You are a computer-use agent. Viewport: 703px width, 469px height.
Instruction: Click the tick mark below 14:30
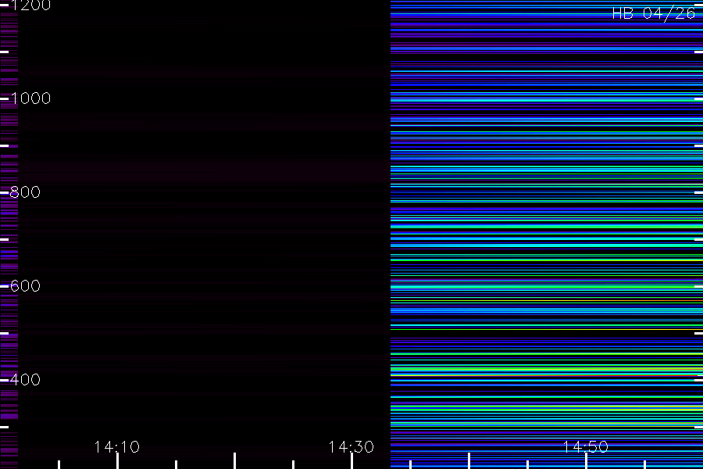coord(351,461)
